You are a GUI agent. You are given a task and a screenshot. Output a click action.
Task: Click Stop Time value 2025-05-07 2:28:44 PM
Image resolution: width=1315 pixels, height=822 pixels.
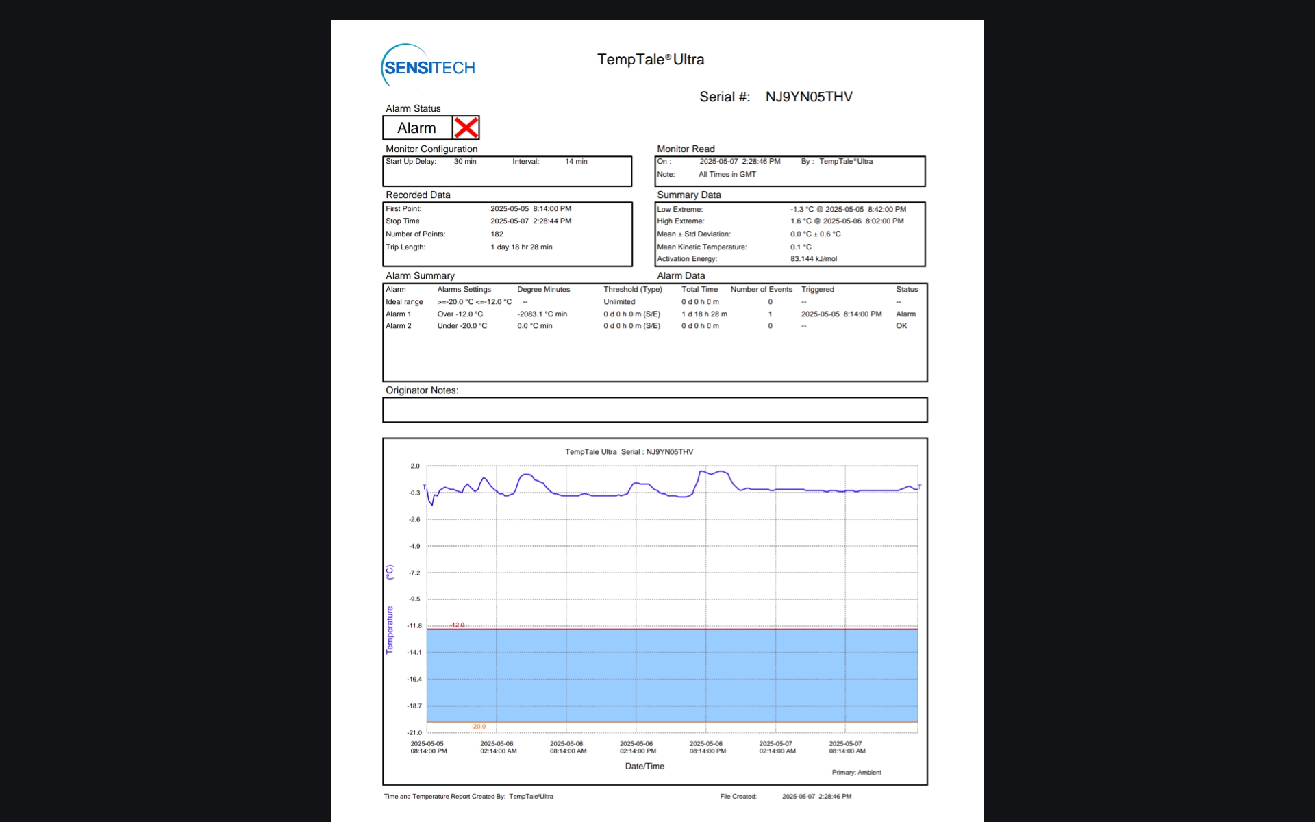[x=531, y=221]
